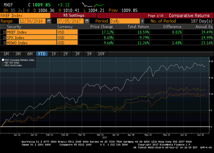
Task: Open the end date calendar picker
Action: tap(87, 21)
